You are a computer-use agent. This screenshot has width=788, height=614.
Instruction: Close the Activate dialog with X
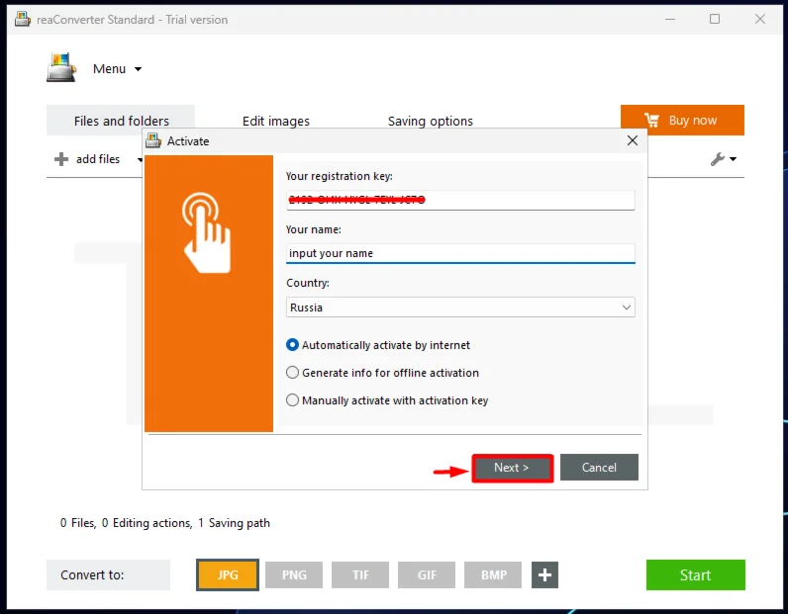tap(633, 141)
